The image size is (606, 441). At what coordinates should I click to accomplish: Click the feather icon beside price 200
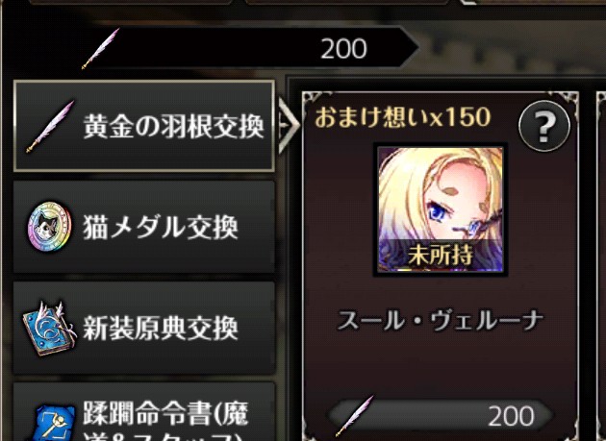[354, 416]
